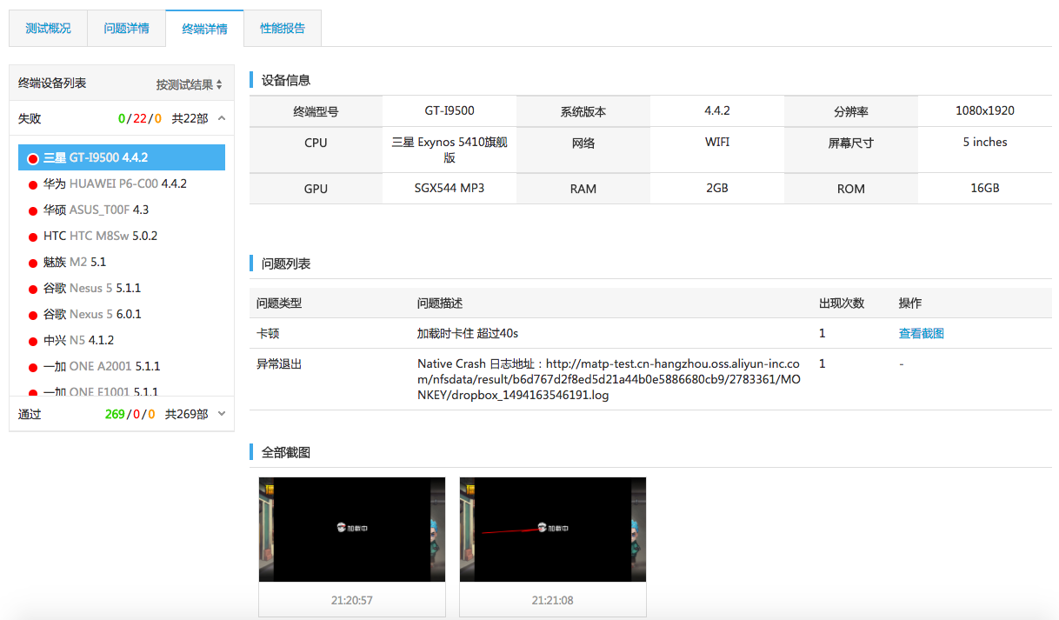Select device 谷歌 Nexus 5 6.0.1
Screen dimensions: 1059x620
122,314
